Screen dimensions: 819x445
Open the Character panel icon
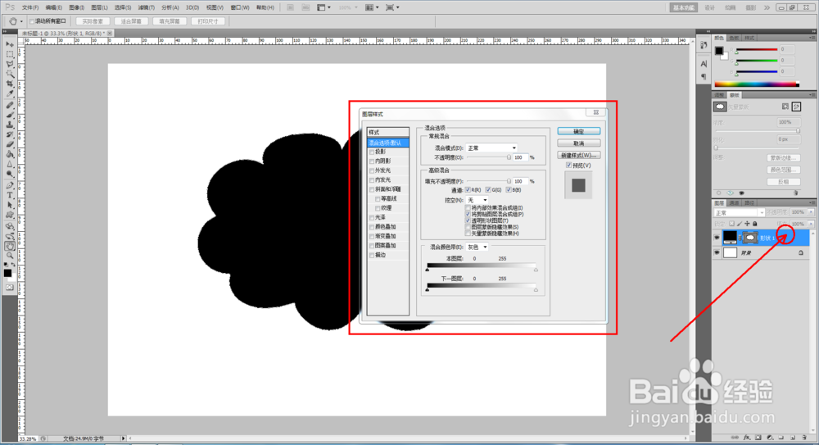coord(704,64)
